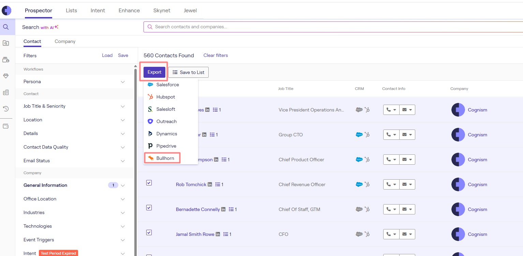Image resolution: width=523 pixels, height=256 pixels.
Task: Focus the search contacts and companies field
Action: coord(307,27)
